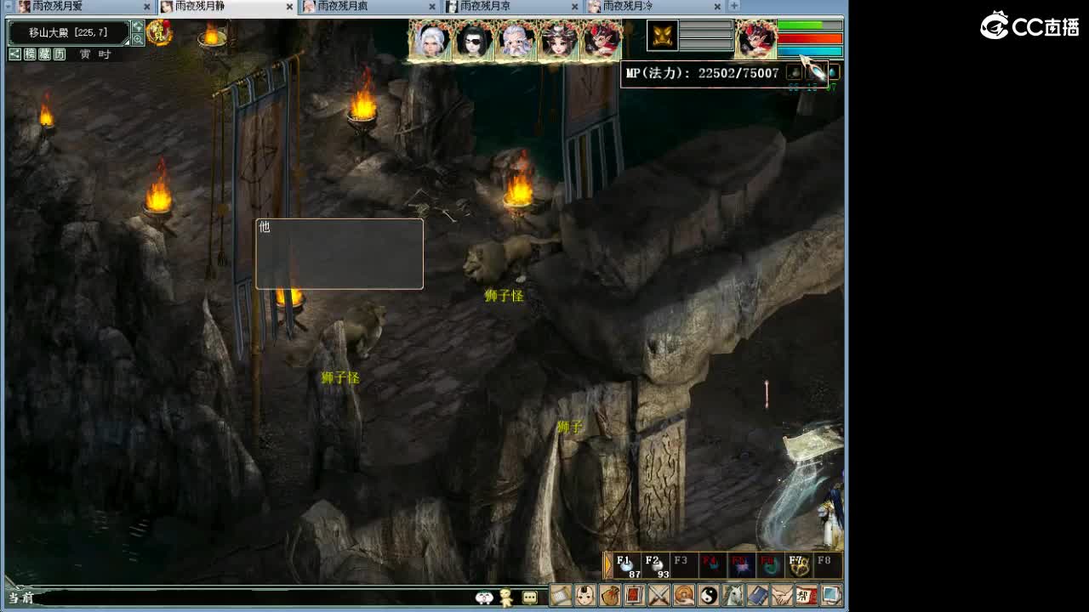Viewport: 1089px width, 612px height.
Task: Select the headdress lady team portrait
Action: click(x=558, y=39)
